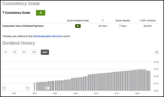Click the share icon above the chart

157,52
